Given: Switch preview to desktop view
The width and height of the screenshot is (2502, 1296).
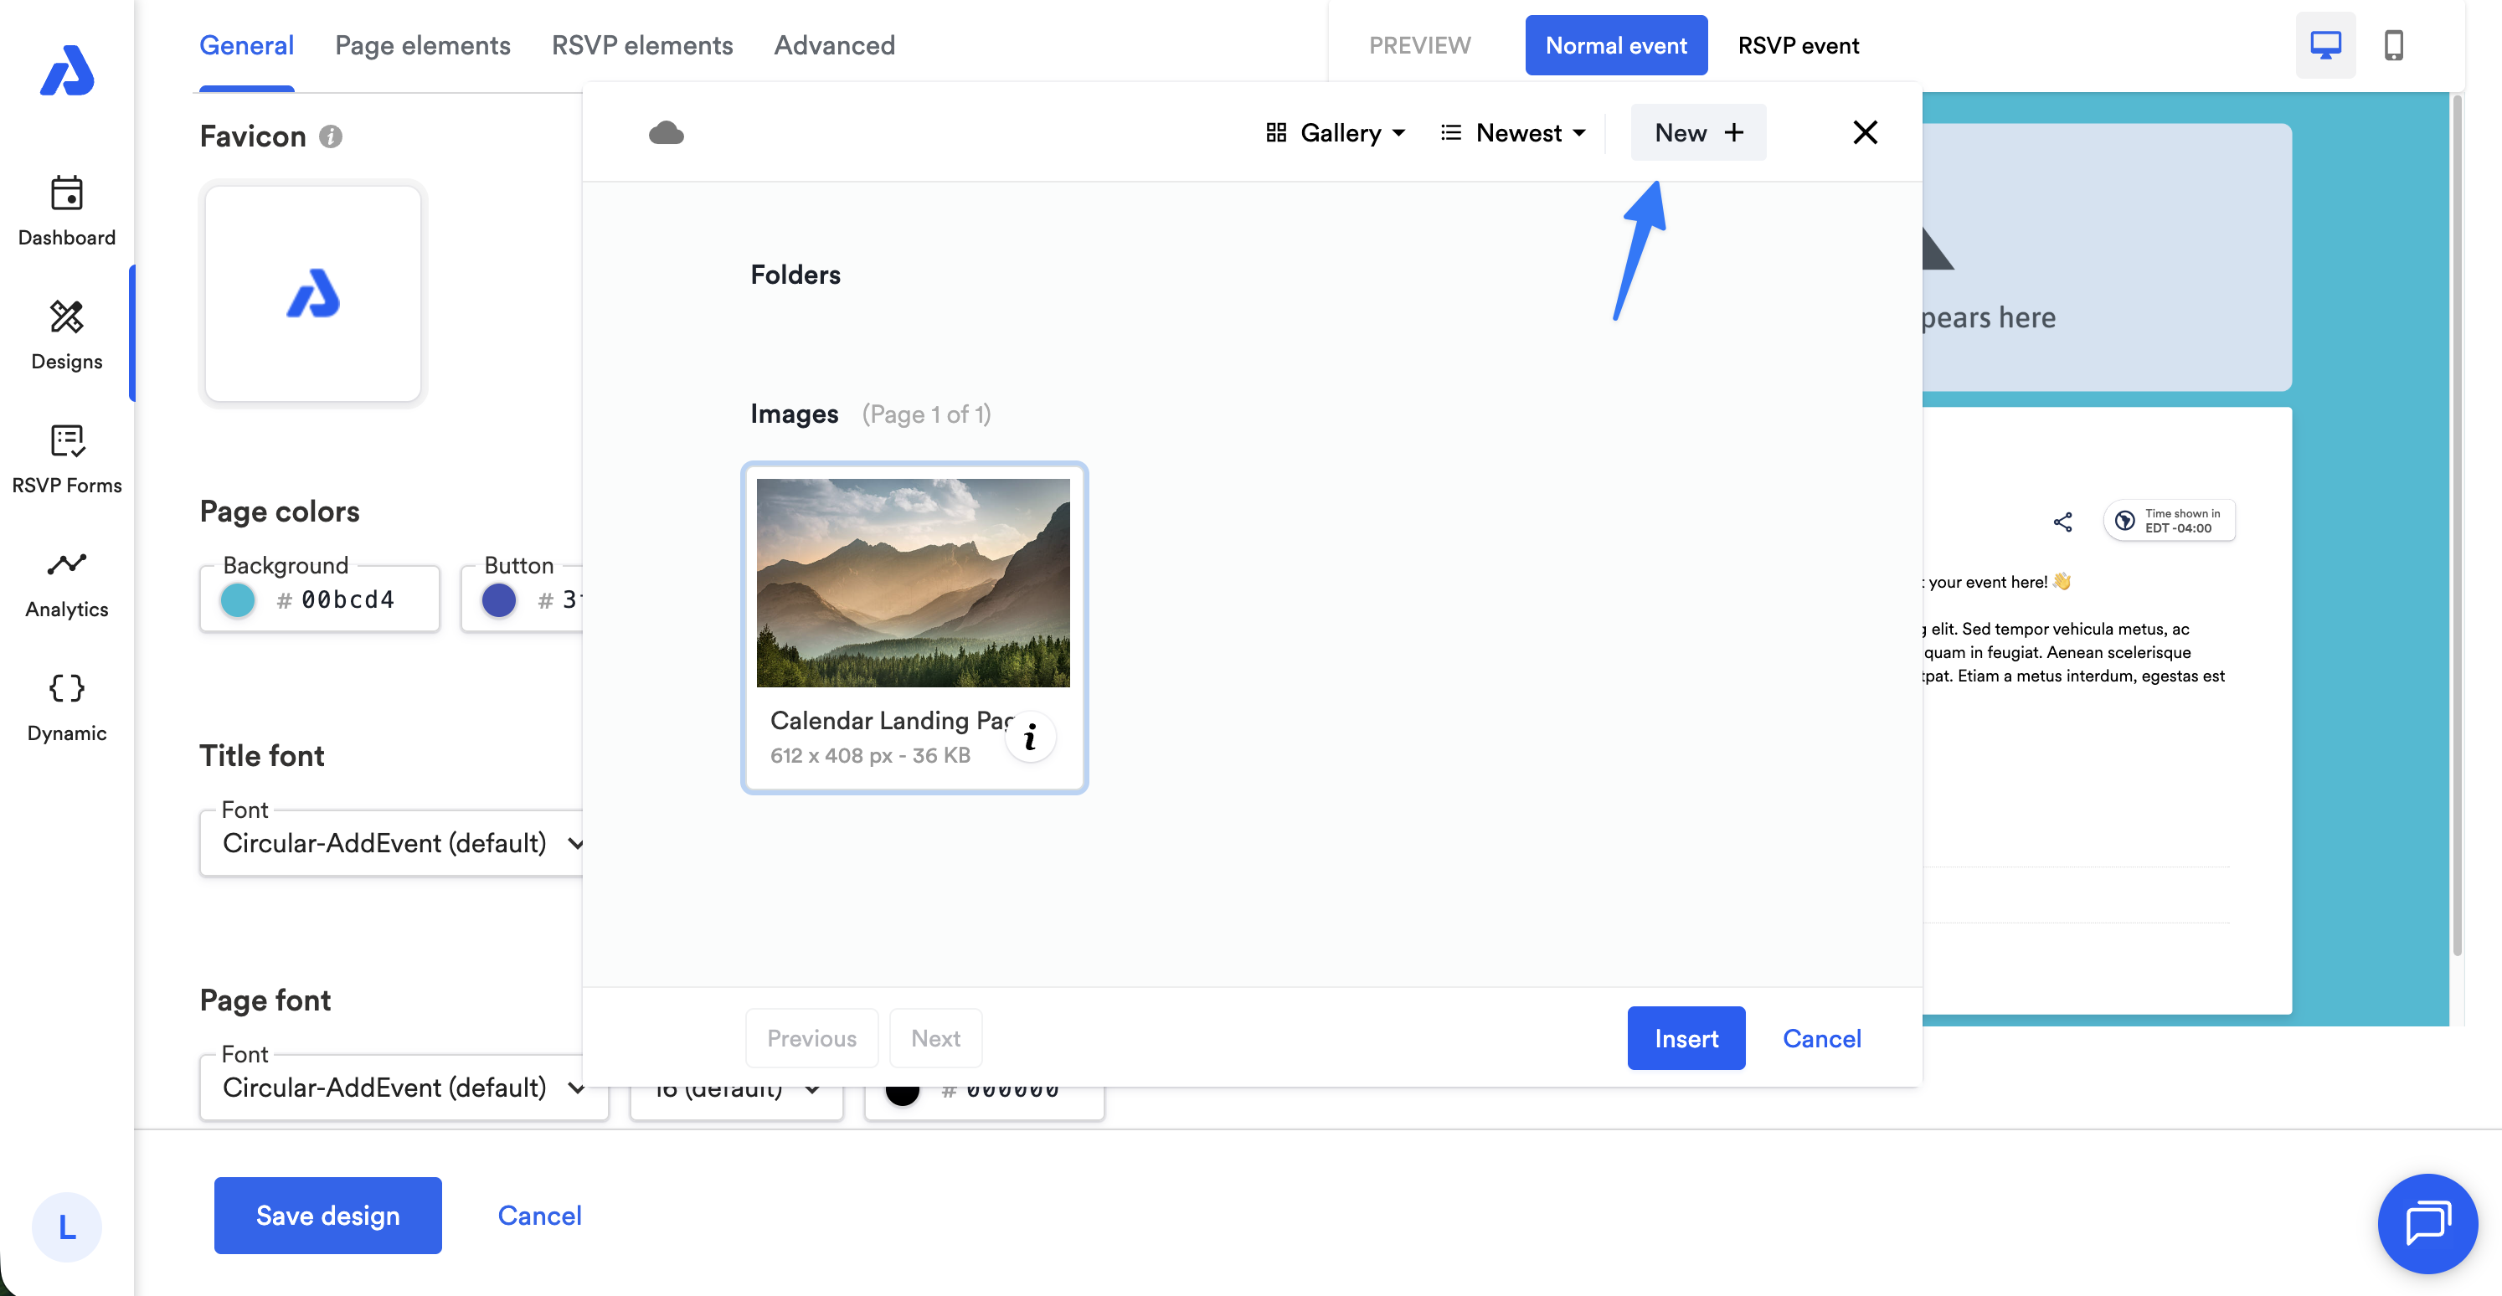Looking at the screenshot, I should (x=2324, y=44).
